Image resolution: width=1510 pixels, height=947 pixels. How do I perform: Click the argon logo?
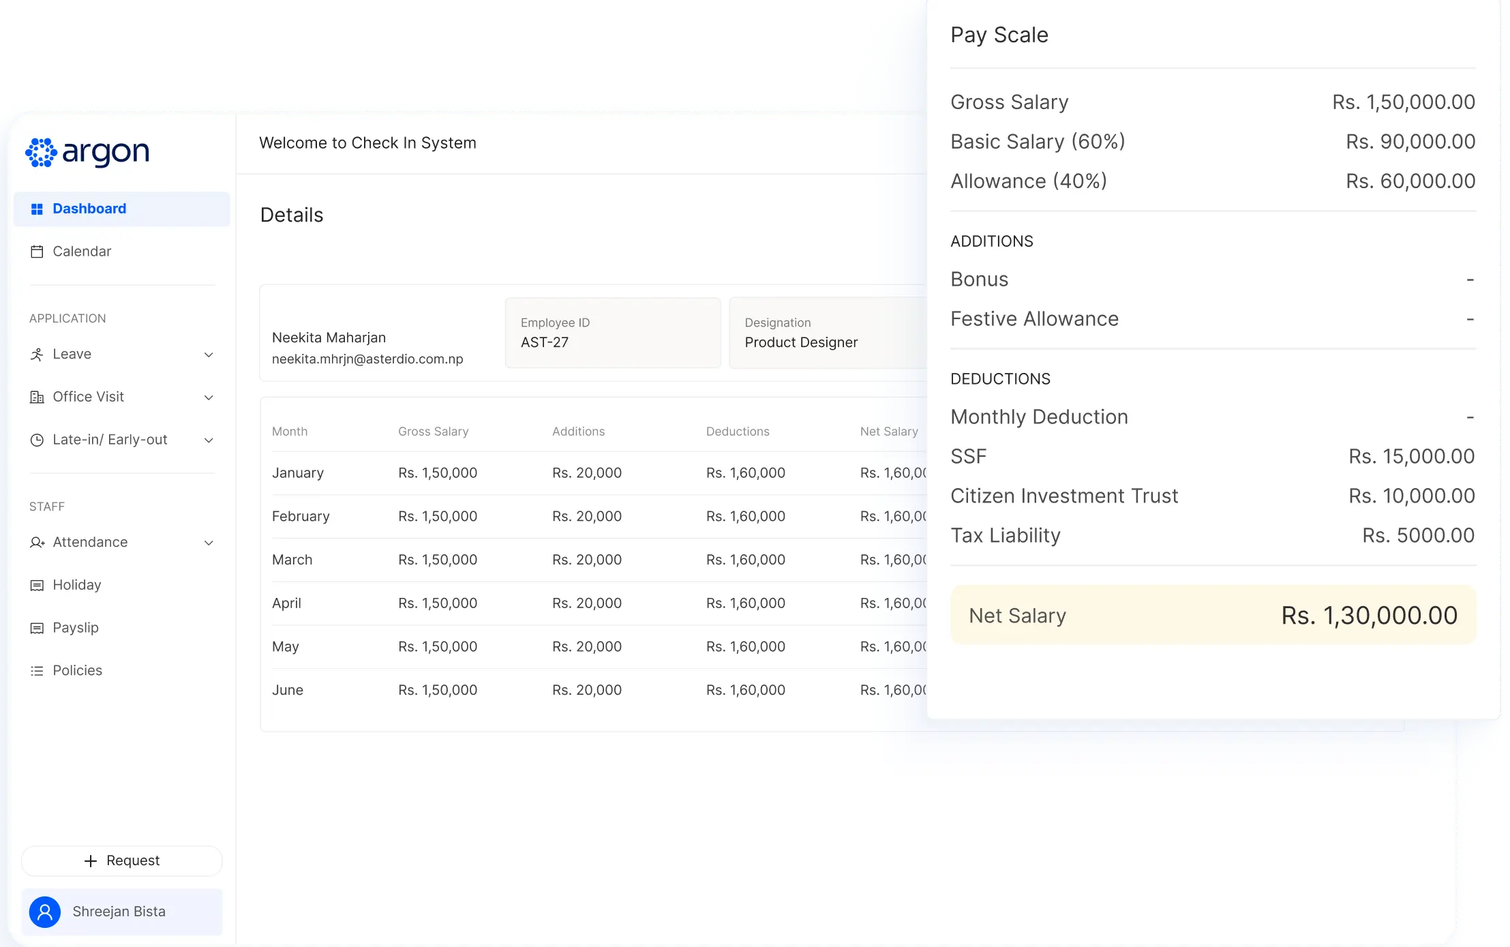[87, 151]
